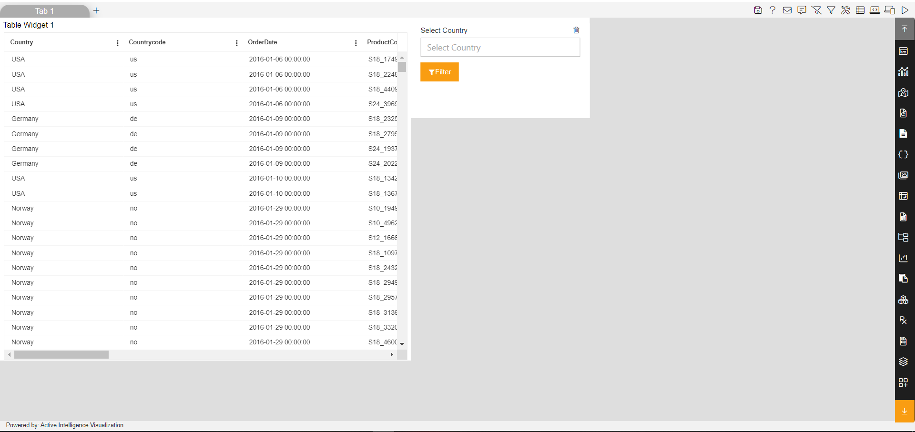This screenshot has width=915, height=432.
Task: Select the cubes widget icon in sidebar
Action: [903, 300]
